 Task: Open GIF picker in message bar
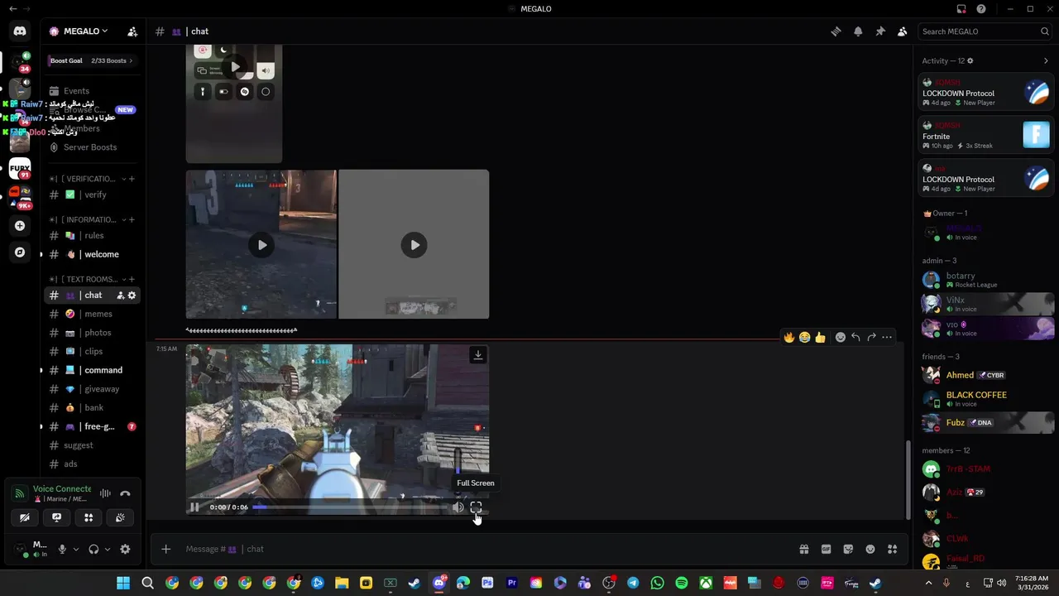(x=826, y=549)
